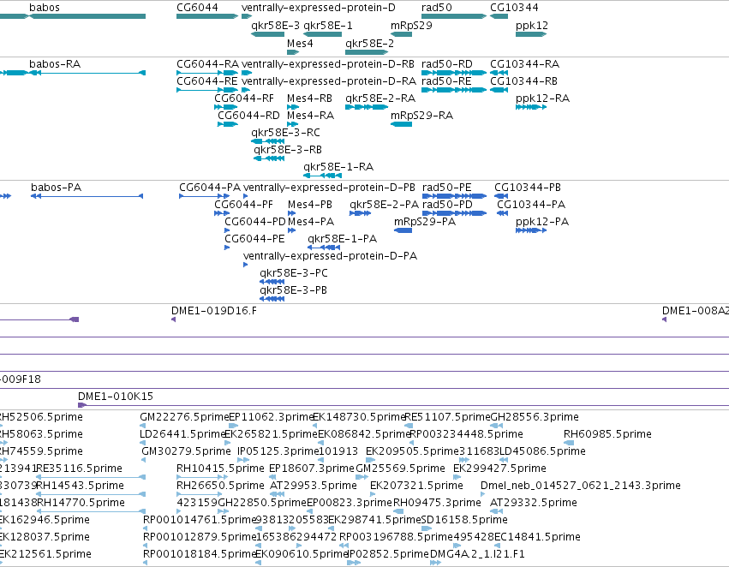Select the teal gene bar under ppk12
The width and height of the screenshot is (729, 567).
pyautogui.click(x=531, y=34)
